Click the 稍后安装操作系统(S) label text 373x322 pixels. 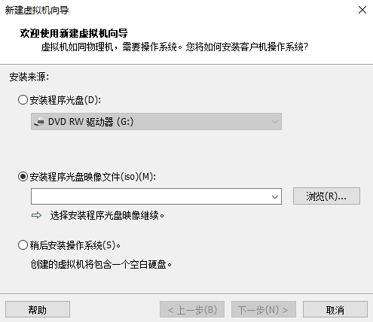pos(75,245)
